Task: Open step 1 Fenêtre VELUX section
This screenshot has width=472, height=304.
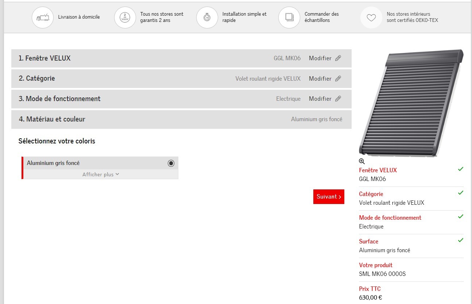Action: tap(181, 58)
